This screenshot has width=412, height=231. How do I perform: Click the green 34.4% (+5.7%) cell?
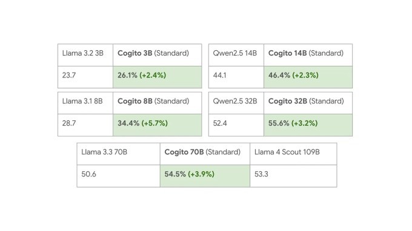(x=158, y=125)
